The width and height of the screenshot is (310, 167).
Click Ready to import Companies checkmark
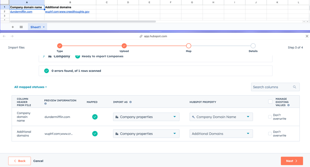click(77, 56)
